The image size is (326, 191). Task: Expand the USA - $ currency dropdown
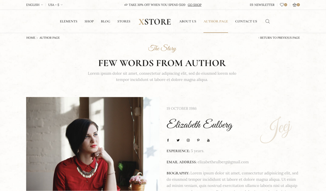[x=55, y=5]
